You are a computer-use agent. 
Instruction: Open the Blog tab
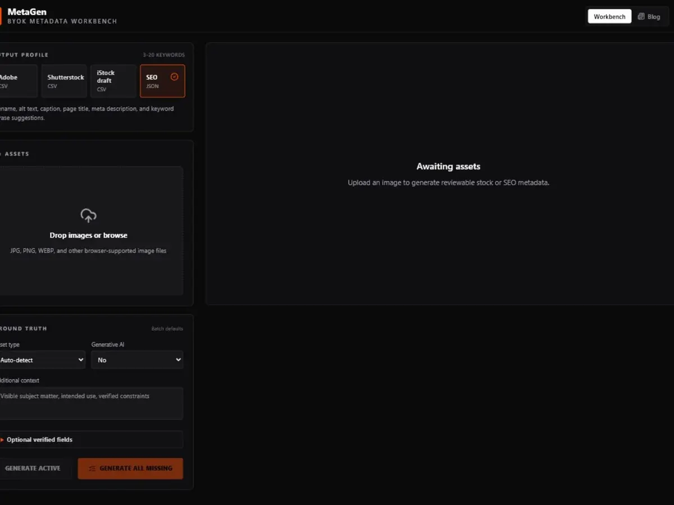(x=649, y=16)
